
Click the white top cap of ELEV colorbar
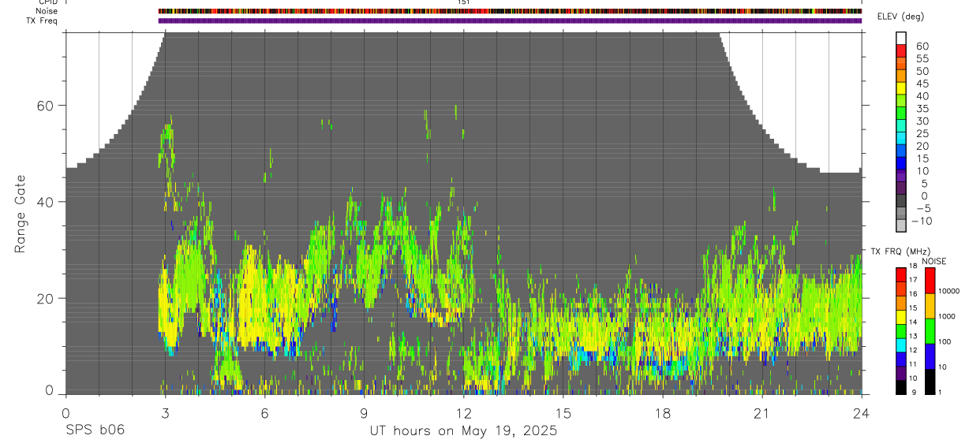click(x=902, y=36)
